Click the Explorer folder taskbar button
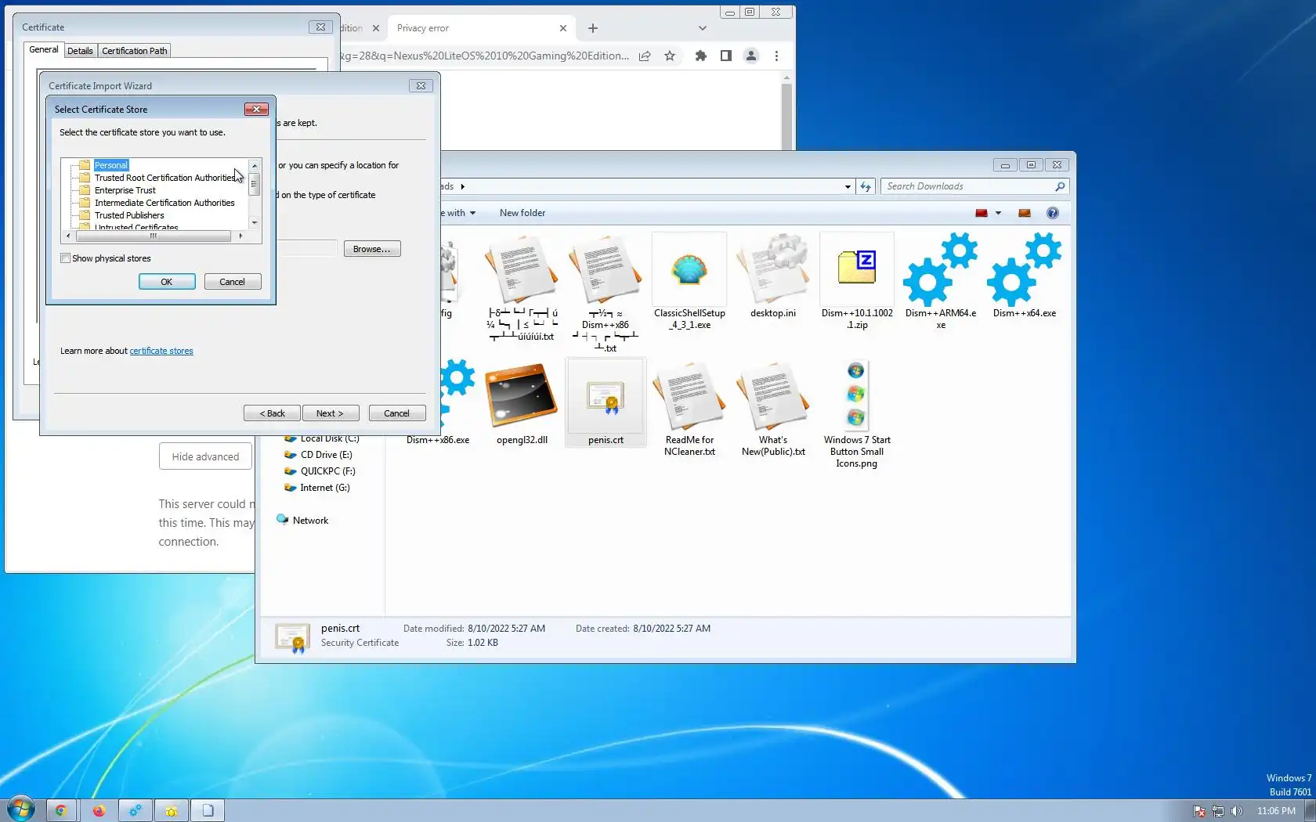Screen dimensions: 1316x822 click(172, 810)
